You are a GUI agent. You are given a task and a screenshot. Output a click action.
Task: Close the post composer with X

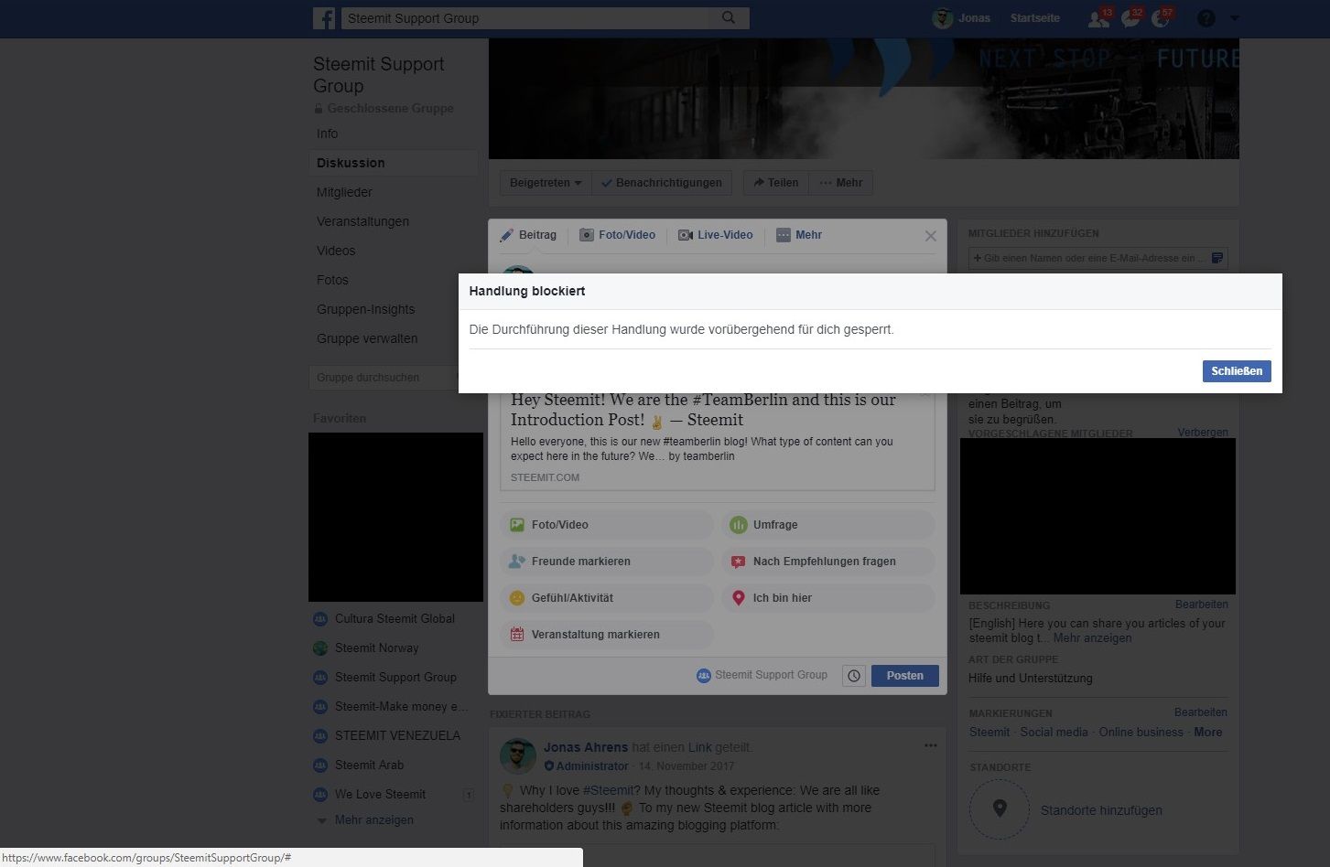[931, 236]
